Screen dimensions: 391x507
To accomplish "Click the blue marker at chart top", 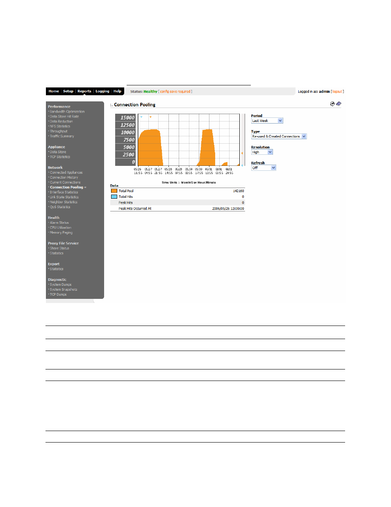I will pyautogui.click(x=141, y=117).
